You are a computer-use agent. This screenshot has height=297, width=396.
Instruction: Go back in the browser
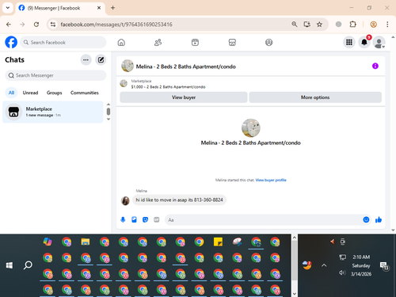click(x=9, y=25)
